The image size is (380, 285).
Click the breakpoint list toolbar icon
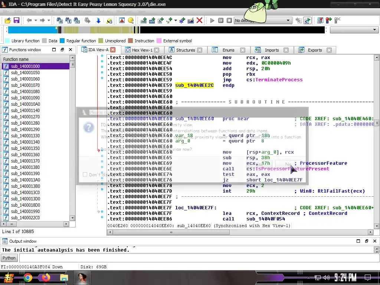(320, 20)
